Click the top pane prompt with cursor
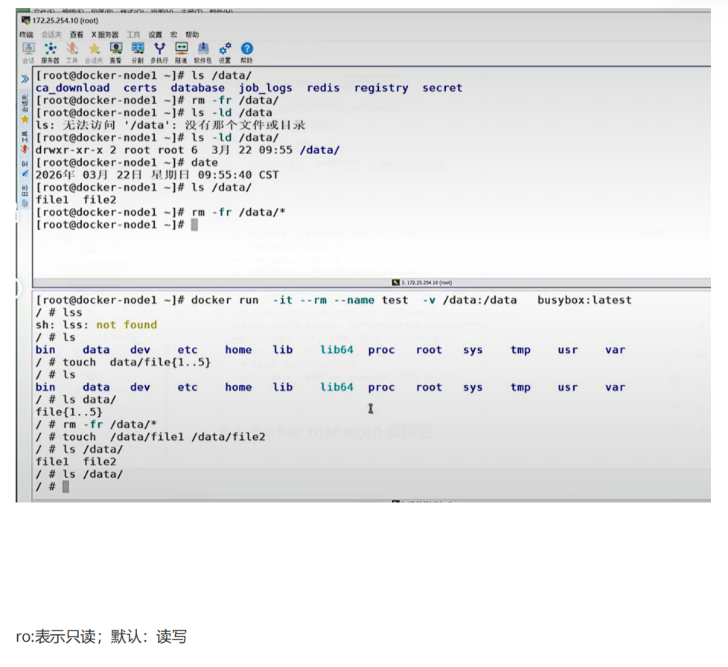The width and height of the screenshot is (728, 667). (x=117, y=225)
